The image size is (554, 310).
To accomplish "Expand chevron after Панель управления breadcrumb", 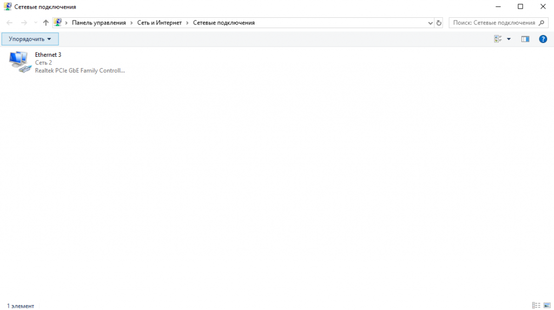I will (x=131, y=23).
